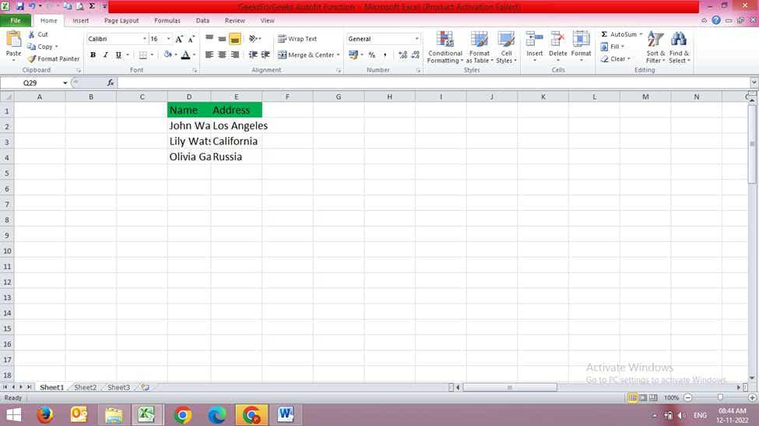Screen dimensions: 759x426
Task: Toggle Middle Align vertical alignment
Action: [222, 39]
